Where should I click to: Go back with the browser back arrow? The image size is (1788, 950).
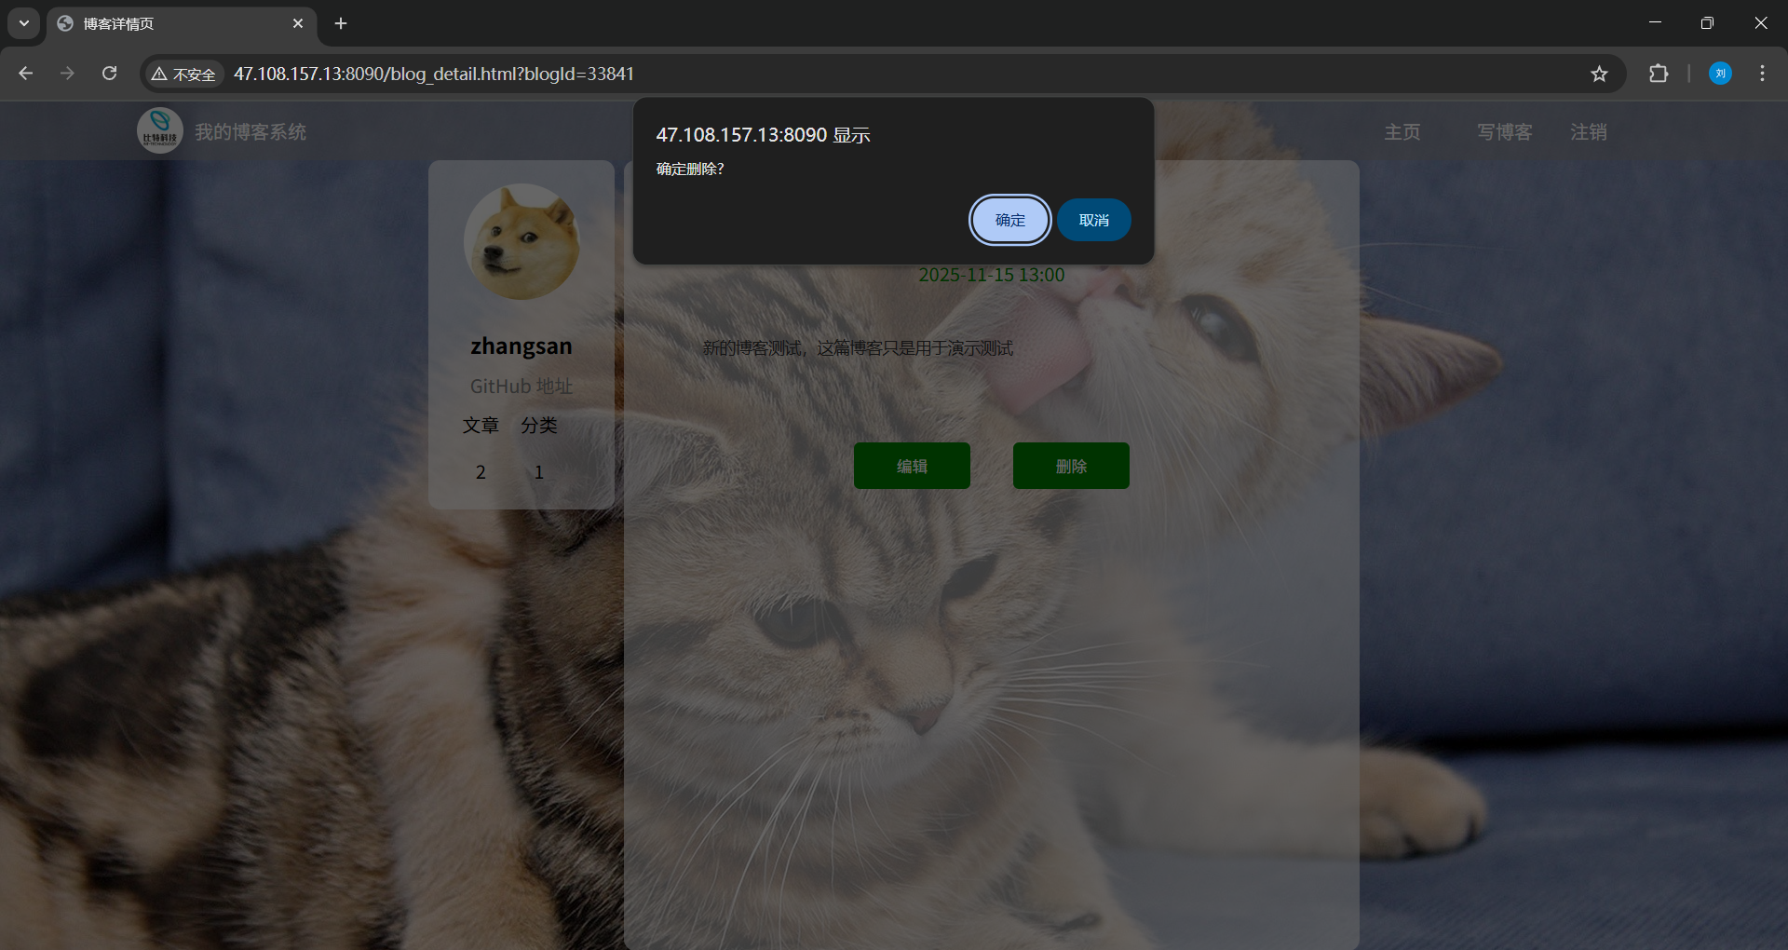pos(26,74)
